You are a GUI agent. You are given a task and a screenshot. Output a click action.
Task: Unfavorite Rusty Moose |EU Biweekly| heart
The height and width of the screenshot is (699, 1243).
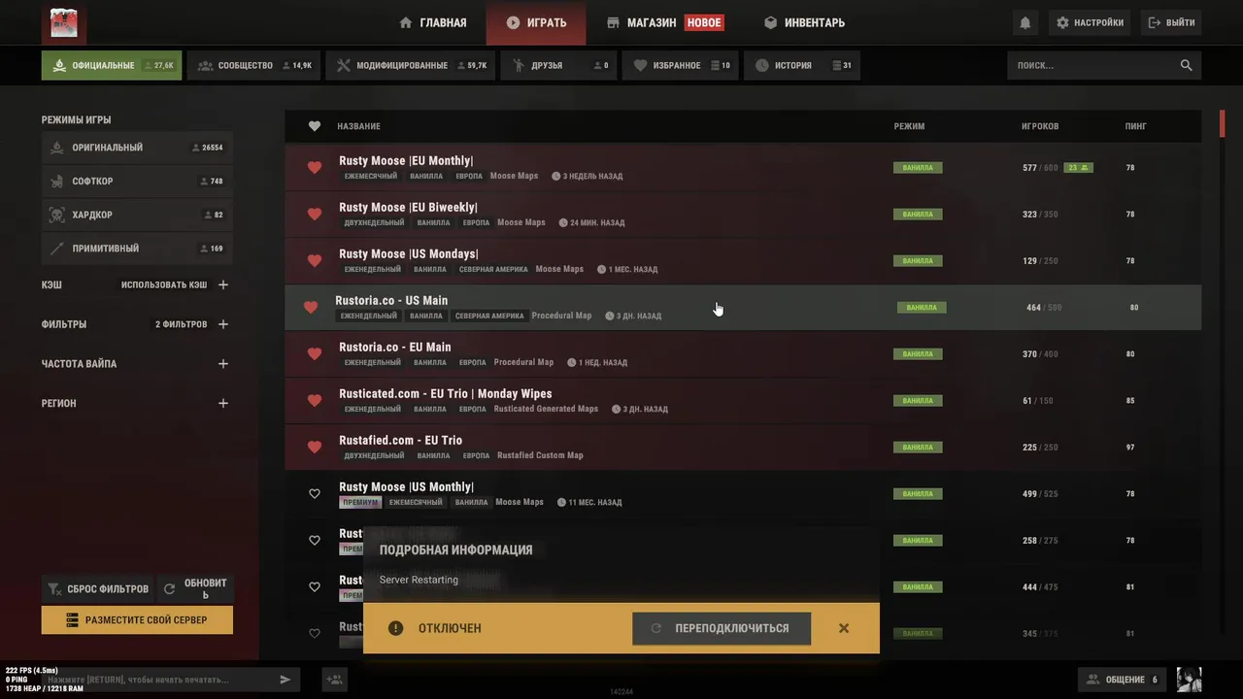click(x=315, y=215)
